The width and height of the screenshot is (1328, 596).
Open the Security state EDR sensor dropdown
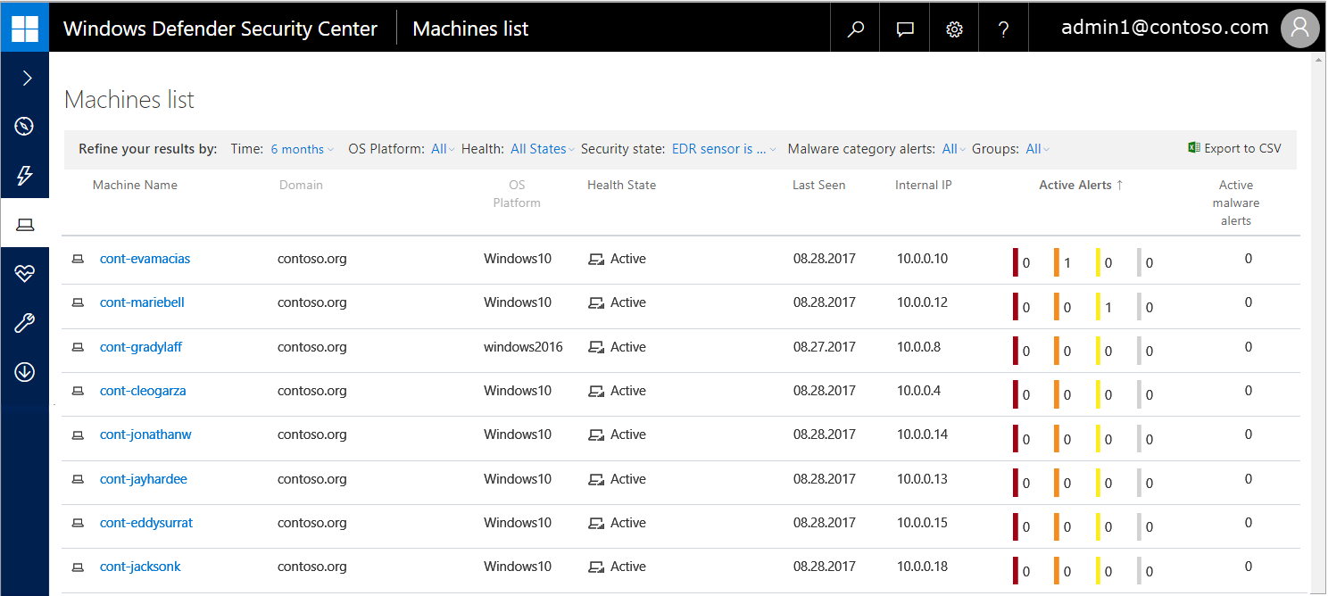(x=724, y=149)
